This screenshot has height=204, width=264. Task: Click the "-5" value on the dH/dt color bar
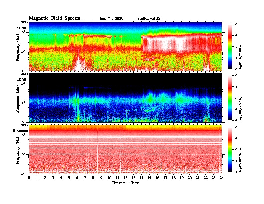click(236, 24)
